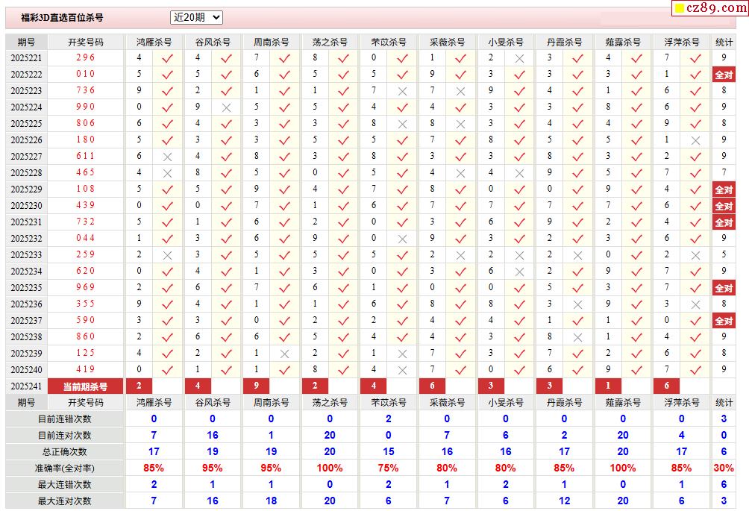Viewport: 749px width, 511px height.
Task: Click 最大连对次数 value 18 for 周南杀号
Action: pos(271,501)
